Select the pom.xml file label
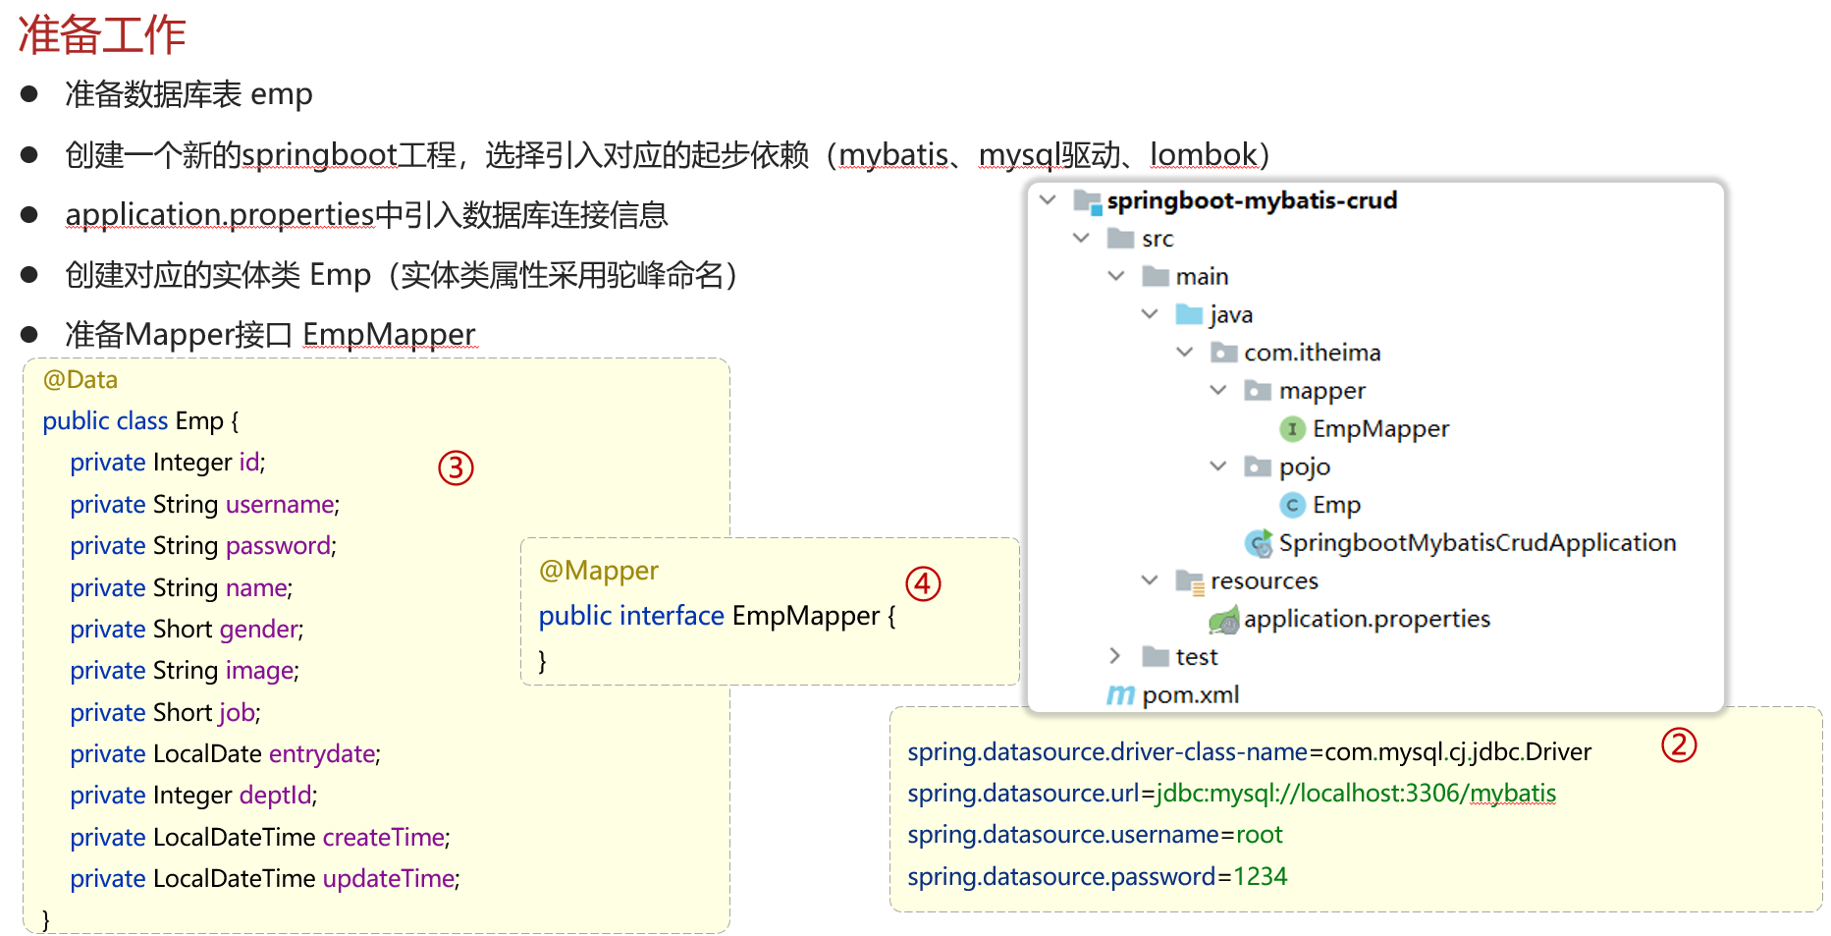1831x936 pixels. (x=1190, y=695)
